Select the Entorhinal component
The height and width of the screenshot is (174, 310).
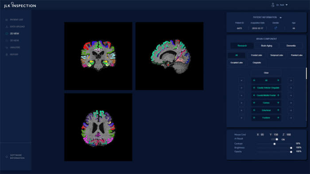click(266, 110)
